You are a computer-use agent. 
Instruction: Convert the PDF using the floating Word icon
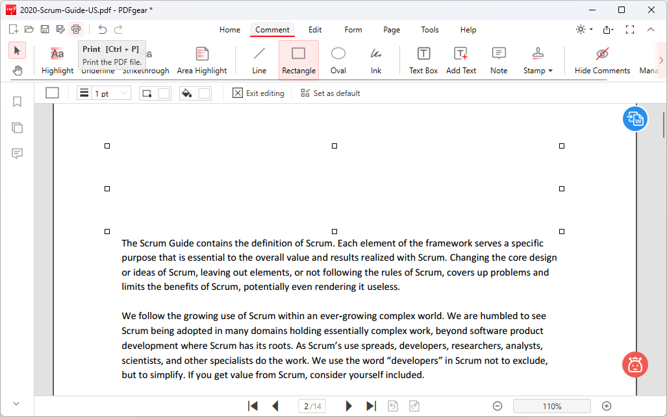(x=635, y=119)
